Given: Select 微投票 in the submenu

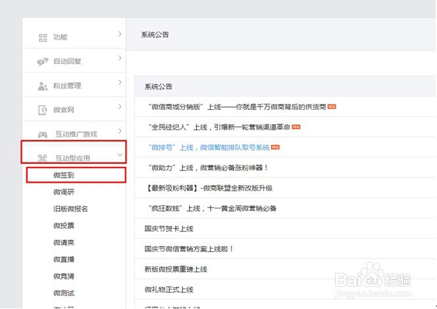Looking at the screenshot, I should [x=64, y=226].
